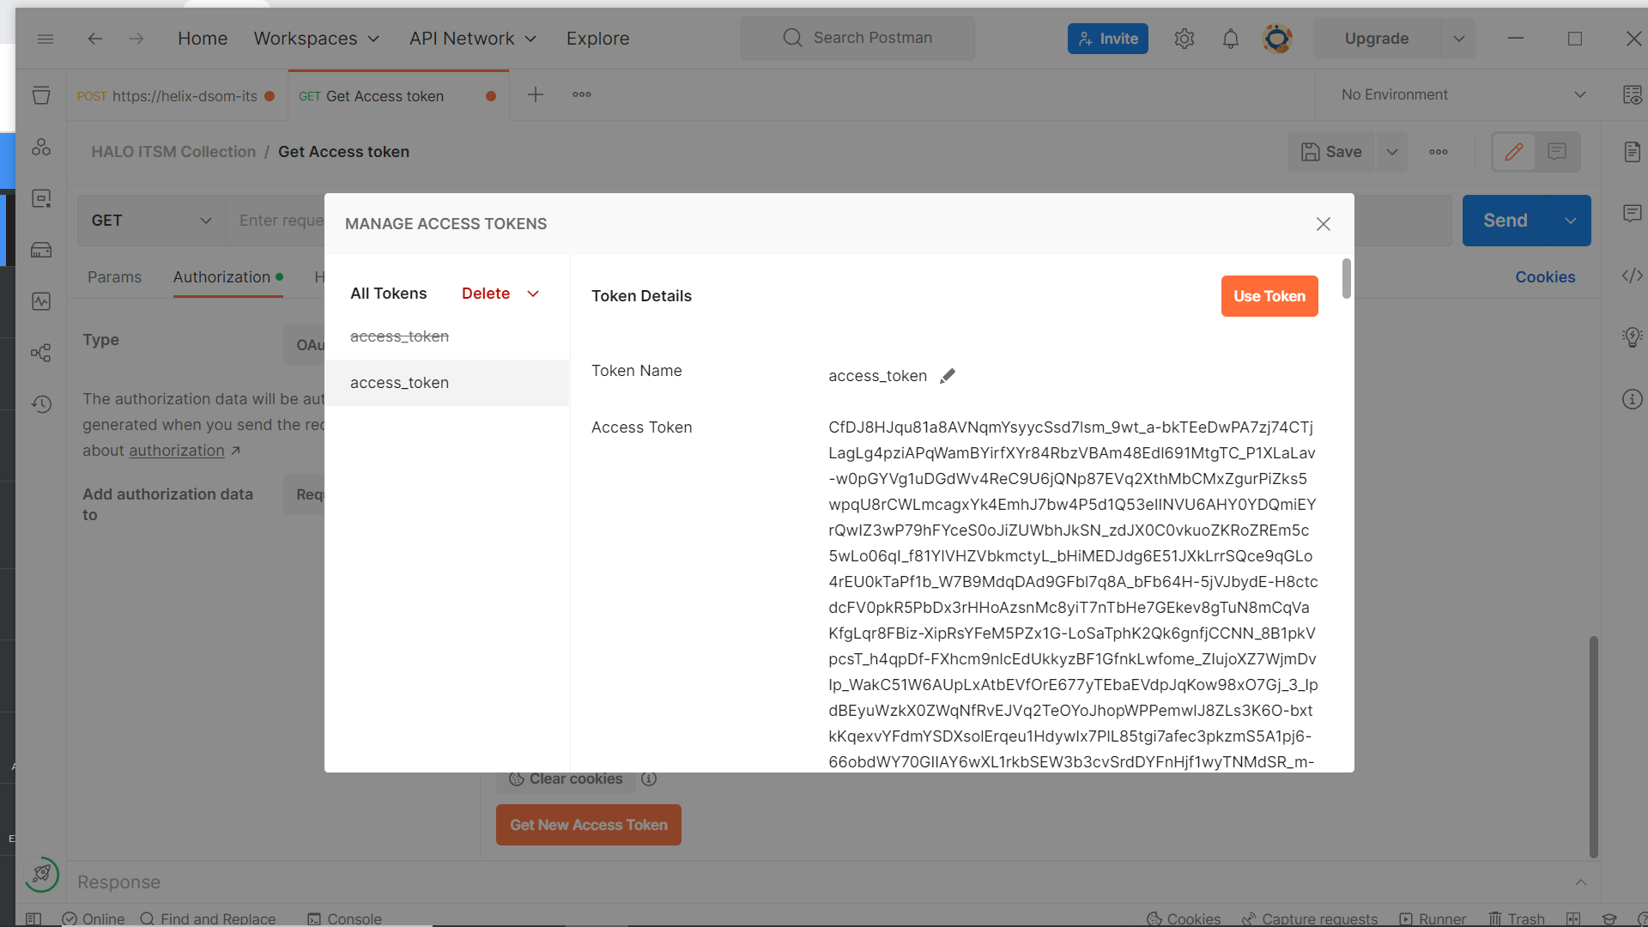The height and width of the screenshot is (927, 1648).
Task: Open the Console from the status bar
Action: point(343,918)
